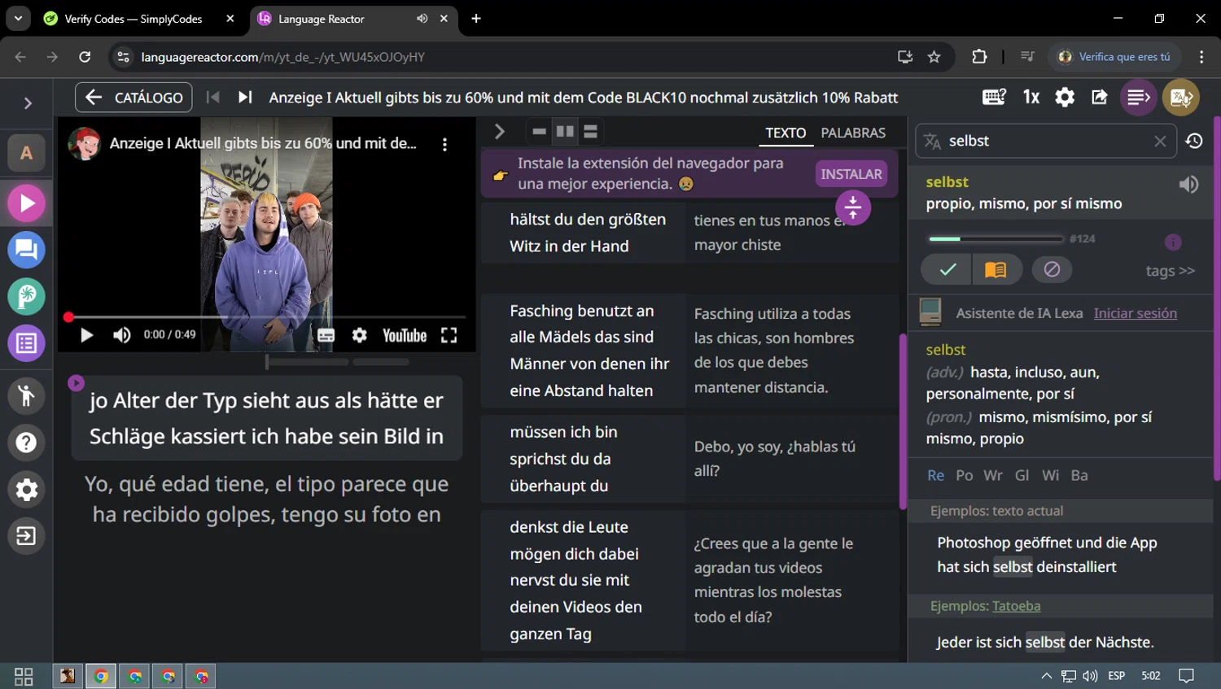Screen dimensions: 1221x689
Task: Click the auto-scroll center purple button
Action: point(852,208)
